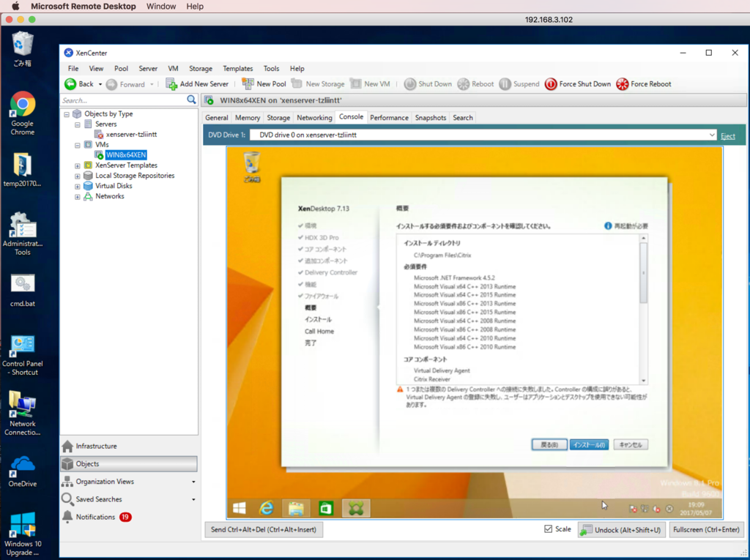Switch to the Networking tab
Image resolution: width=750 pixels, height=560 pixels.
314,118
